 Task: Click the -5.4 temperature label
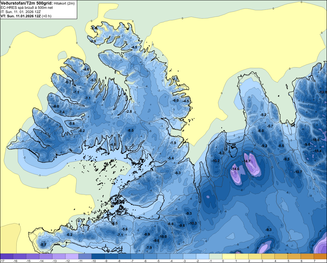[x=171, y=158]
